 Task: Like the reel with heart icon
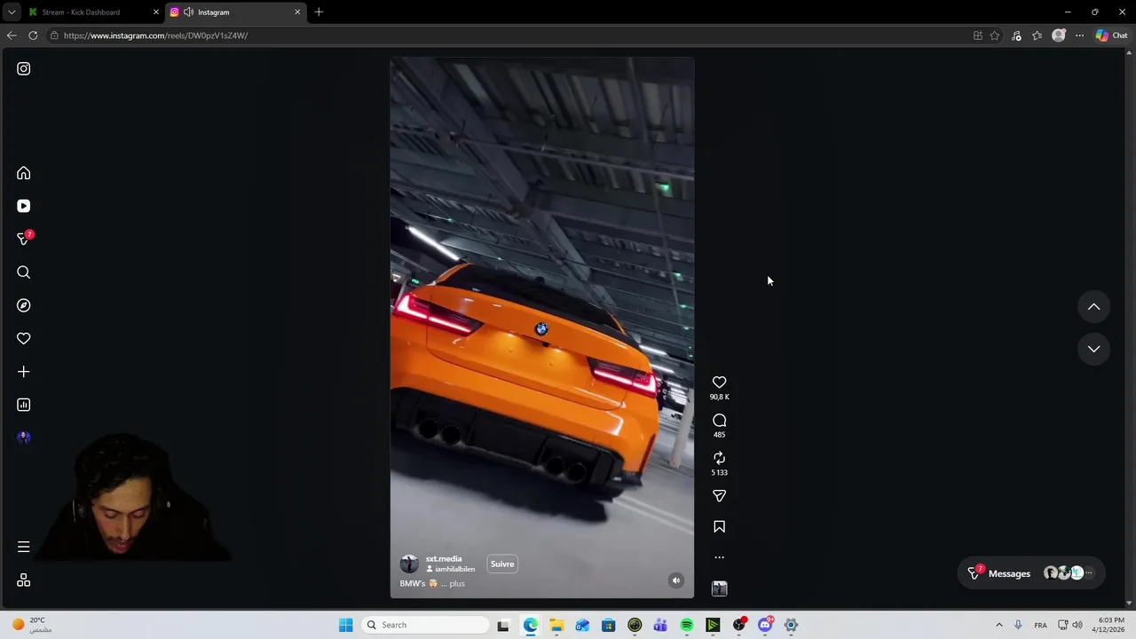pyautogui.click(x=720, y=383)
